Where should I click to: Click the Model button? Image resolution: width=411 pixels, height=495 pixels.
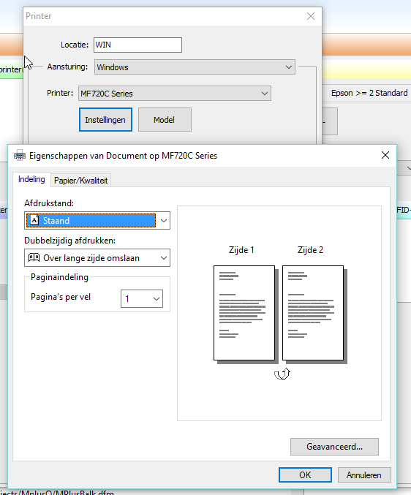tap(165, 120)
